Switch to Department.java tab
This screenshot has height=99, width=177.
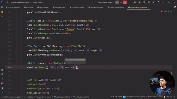tap(59, 7)
